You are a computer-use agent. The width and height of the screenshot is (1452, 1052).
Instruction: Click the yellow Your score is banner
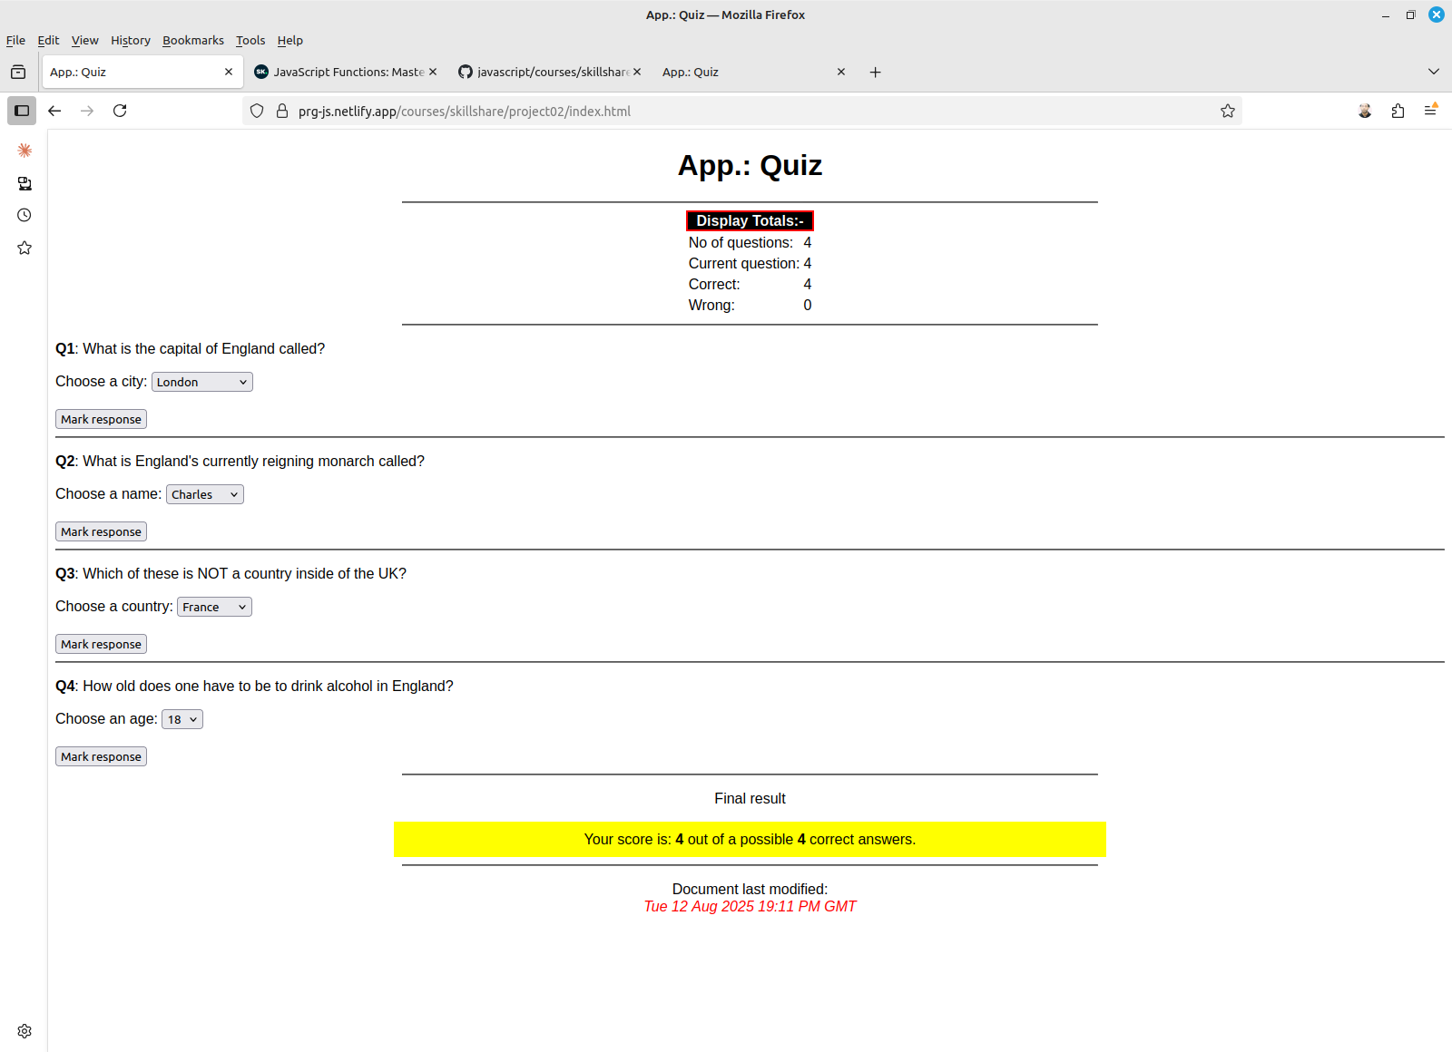click(750, 840)
